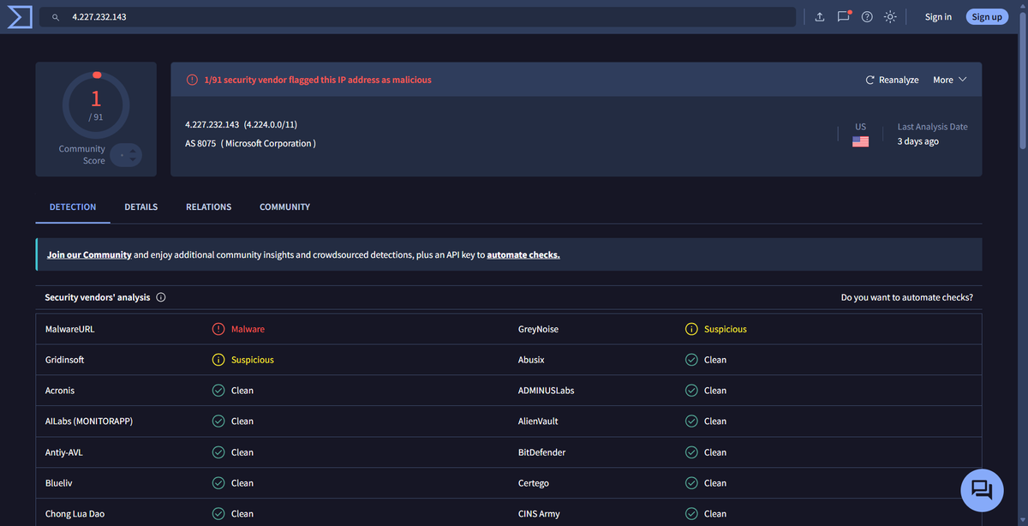Click IP address text 4.227.232.143 (4.224.0.0/11)
Screen dimensions: 1028x526
[x=242, y=125]
